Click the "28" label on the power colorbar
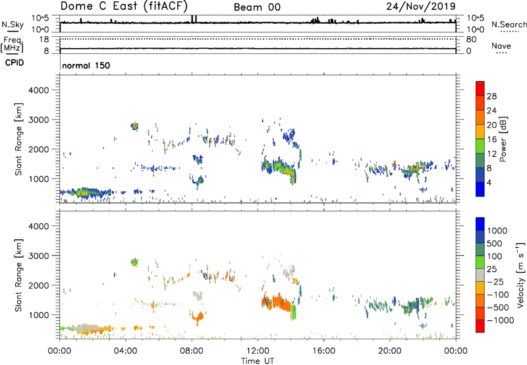This screenshot has height=365, width=527. click(491, 96)
